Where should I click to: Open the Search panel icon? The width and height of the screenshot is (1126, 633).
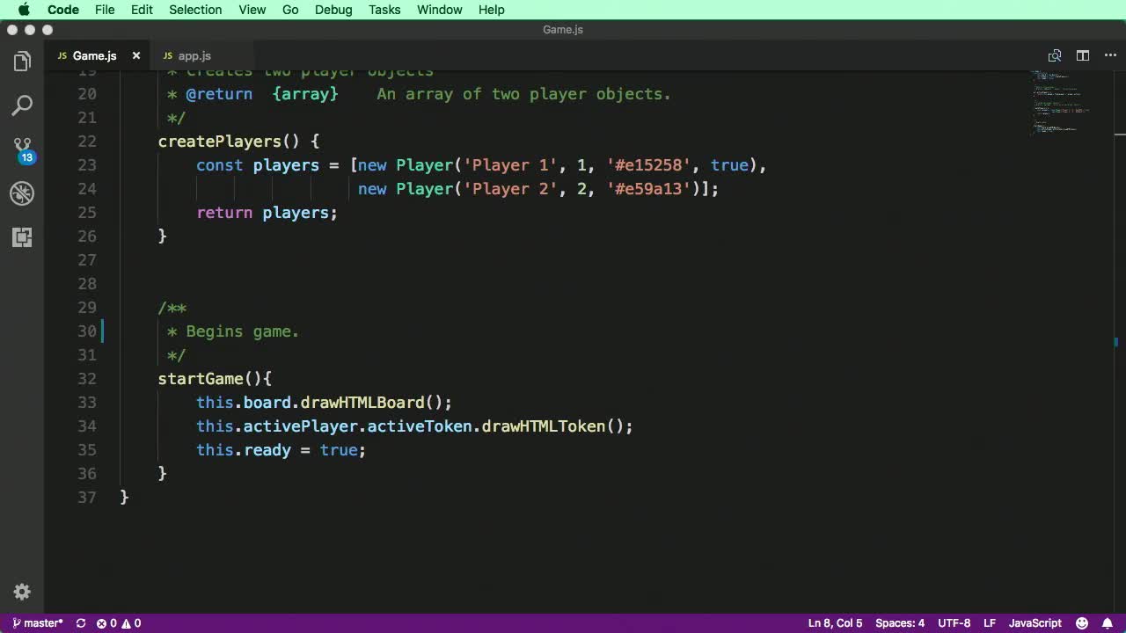coord(22,105)
